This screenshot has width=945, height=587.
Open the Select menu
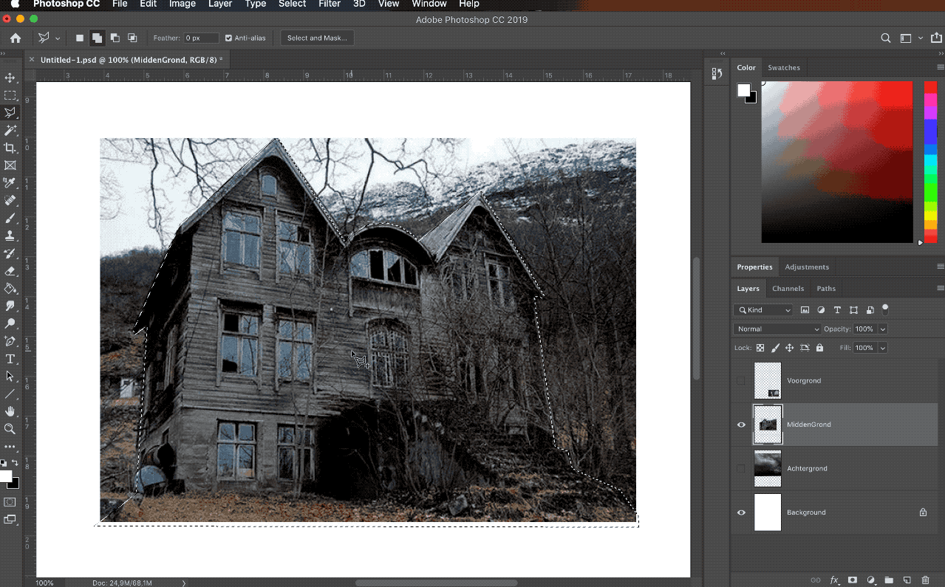[x=292, y=4]
